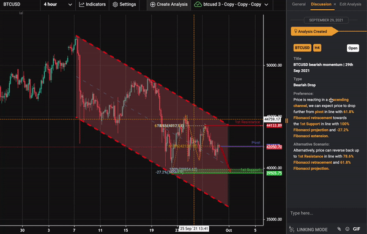Click the BTCUSD symbol tag

point(302,48)
